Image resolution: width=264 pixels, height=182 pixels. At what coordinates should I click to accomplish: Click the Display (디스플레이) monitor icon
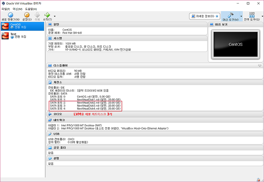(50, 66)
